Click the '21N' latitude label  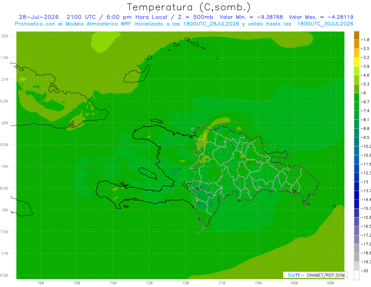(5, 79)
